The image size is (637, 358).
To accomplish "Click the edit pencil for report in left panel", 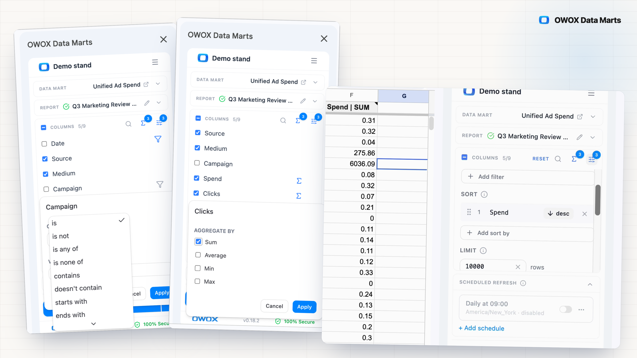I will click(147, 103).
